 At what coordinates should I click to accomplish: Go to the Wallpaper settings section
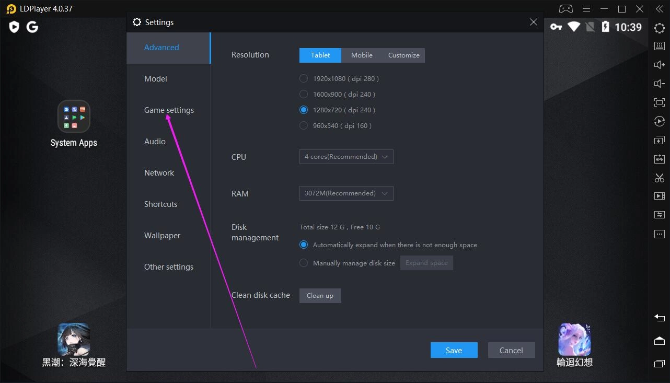click(x=162, y=236)
